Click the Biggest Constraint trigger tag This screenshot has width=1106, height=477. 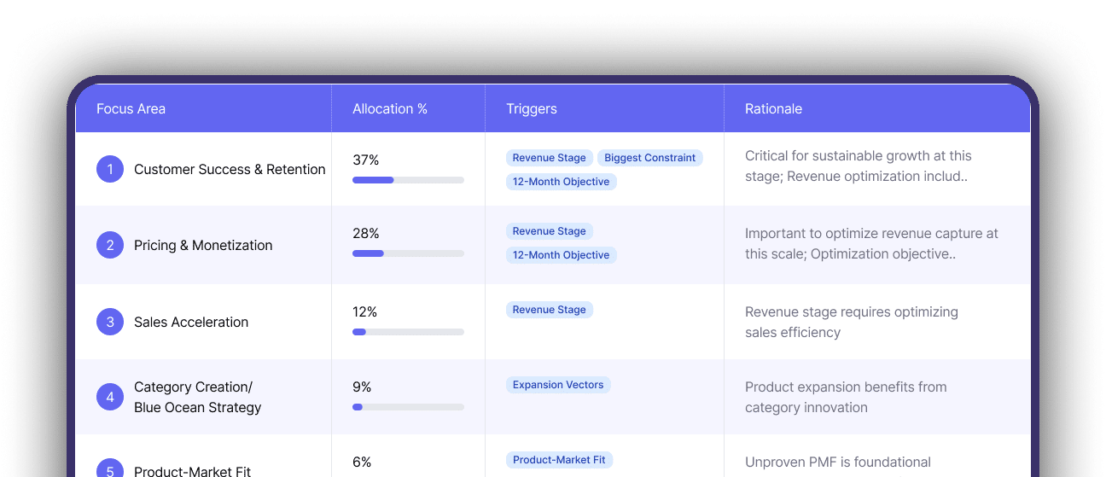[x=649, y=158]
